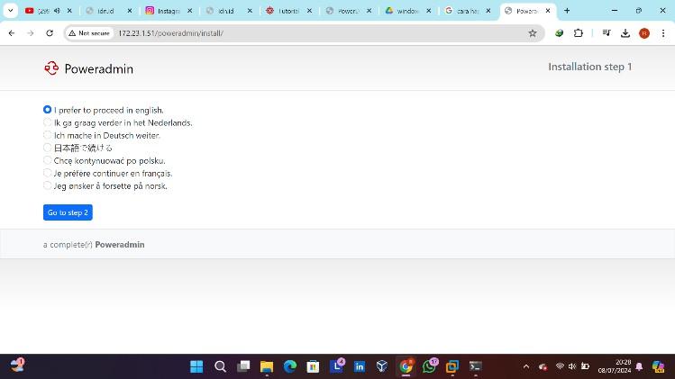This screenshot has width=675, height=379.
Task: Open the green extension icon in the toolbar
Action: [560, 33]
